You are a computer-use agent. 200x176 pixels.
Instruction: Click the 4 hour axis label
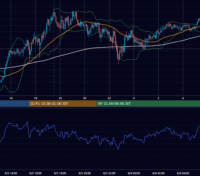pos(183,98)
